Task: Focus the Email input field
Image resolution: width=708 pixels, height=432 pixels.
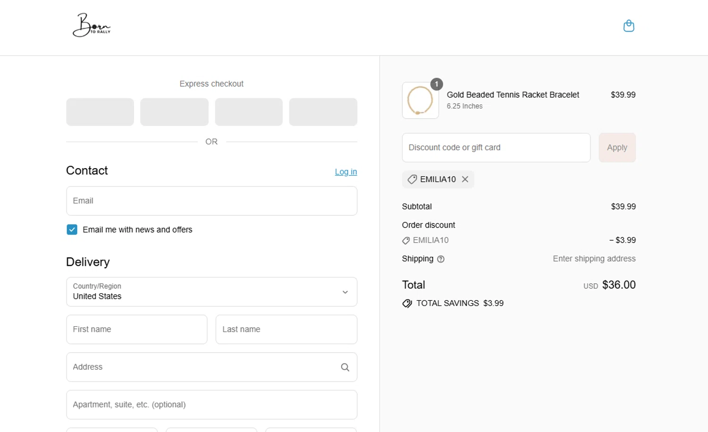Action: click(x=211, y=201)
